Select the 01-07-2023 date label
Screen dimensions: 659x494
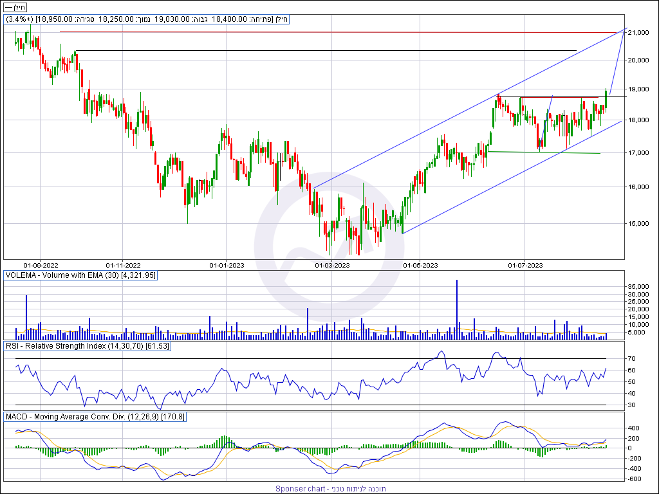coord(525,265)
